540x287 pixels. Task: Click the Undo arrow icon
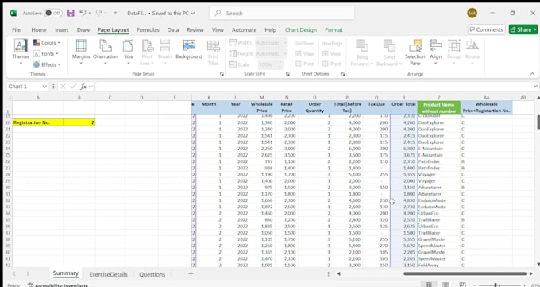click(83, 13)
